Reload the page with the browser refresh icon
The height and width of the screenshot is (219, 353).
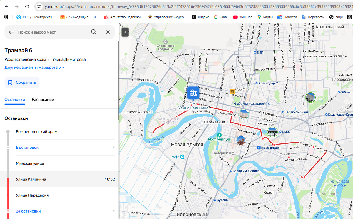coord(27,6)
